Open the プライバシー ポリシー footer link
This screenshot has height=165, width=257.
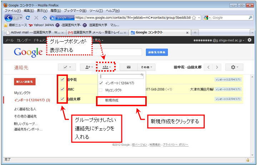click(x=176, y=145)
